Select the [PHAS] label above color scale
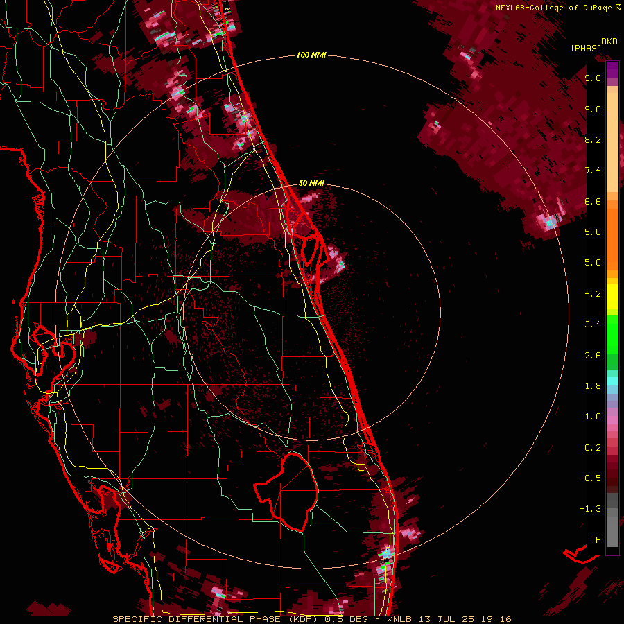 [586, 48]
